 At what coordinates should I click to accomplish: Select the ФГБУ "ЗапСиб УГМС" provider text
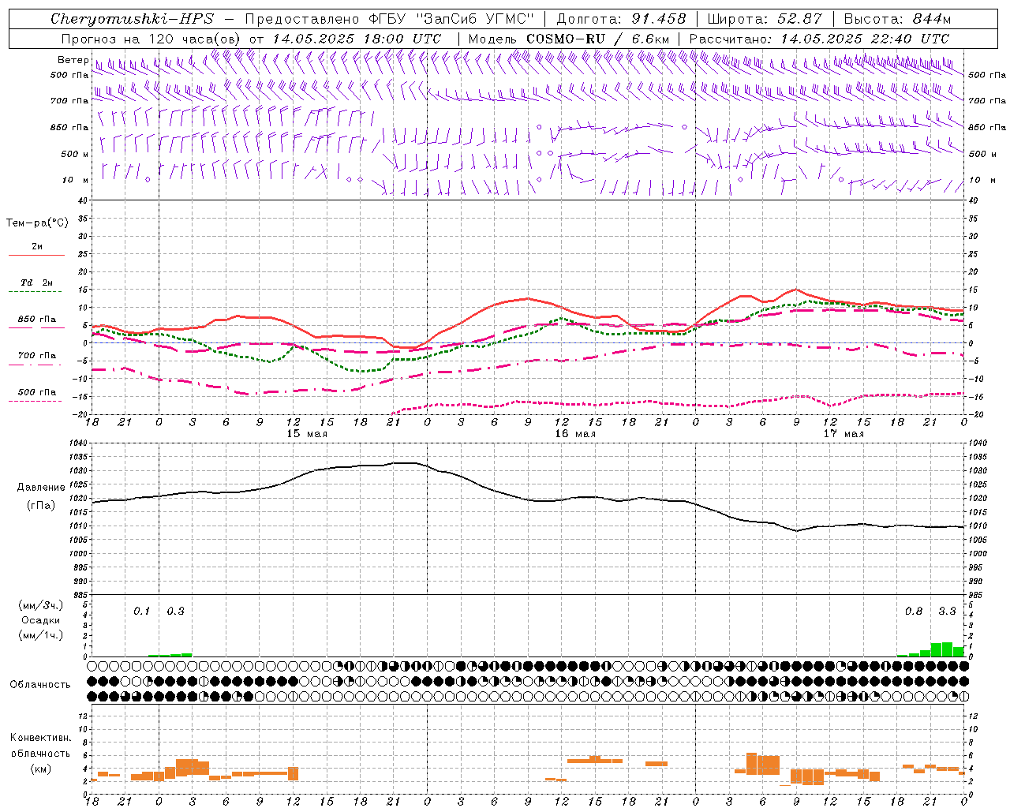coord(451,19)
